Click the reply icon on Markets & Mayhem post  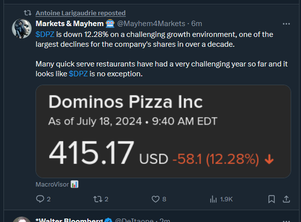click(40, 199)
